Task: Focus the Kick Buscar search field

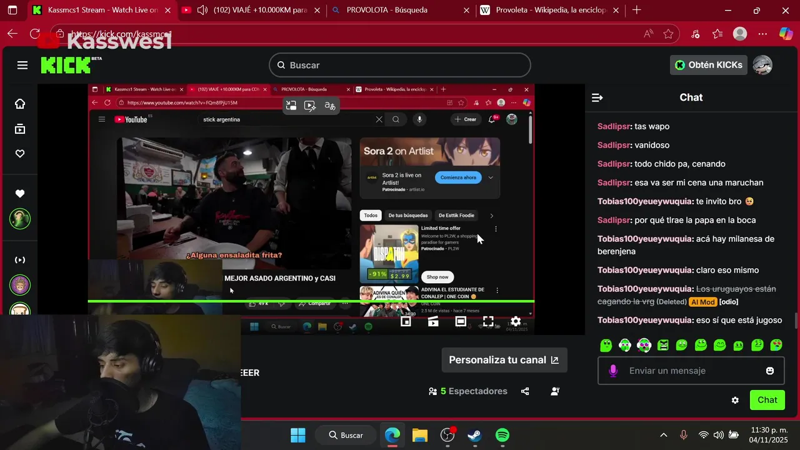Action: point(400,65)
